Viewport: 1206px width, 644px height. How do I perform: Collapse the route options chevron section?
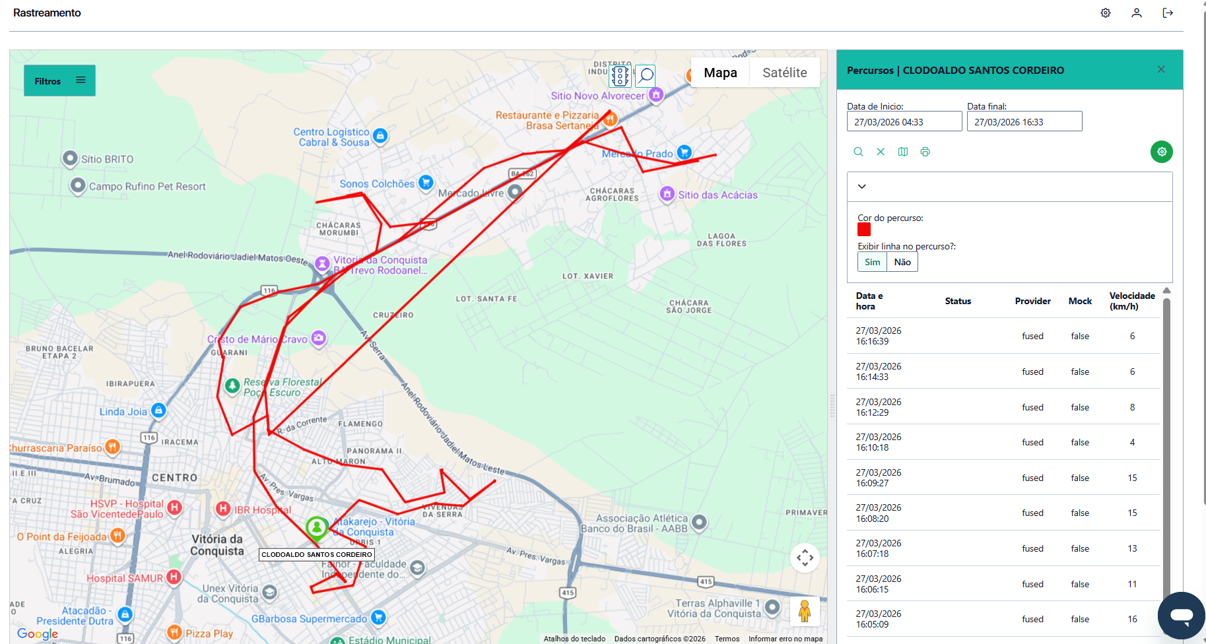click(x=862, y=187)
